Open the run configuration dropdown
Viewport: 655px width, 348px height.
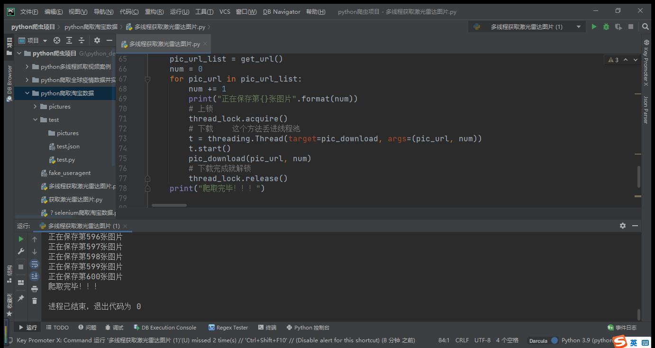(527, 27)
